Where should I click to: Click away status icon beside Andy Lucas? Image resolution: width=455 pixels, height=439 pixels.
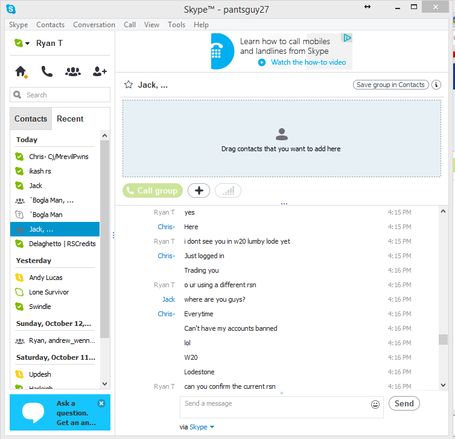pos(19,278)
